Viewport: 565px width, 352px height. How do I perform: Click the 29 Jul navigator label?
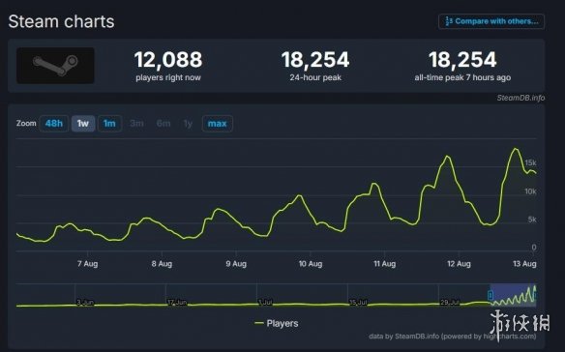coord(450,303)
